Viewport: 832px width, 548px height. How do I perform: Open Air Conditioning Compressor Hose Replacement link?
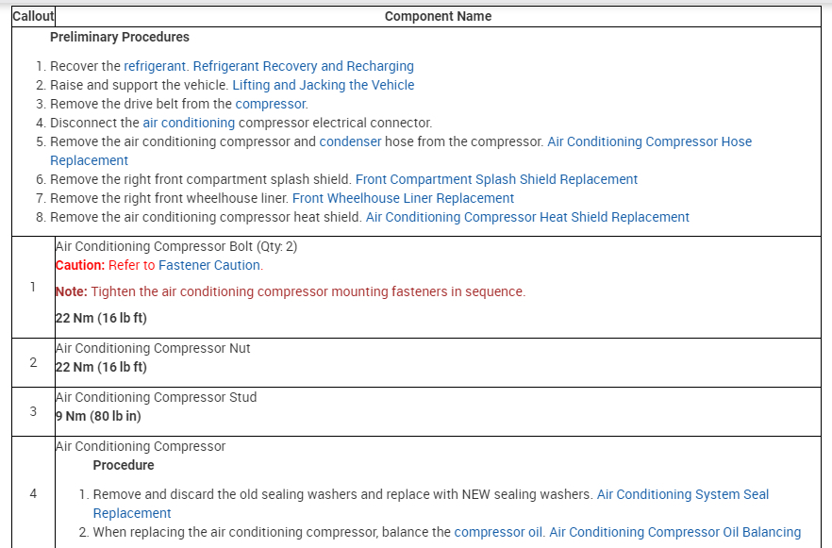[649, 141]
